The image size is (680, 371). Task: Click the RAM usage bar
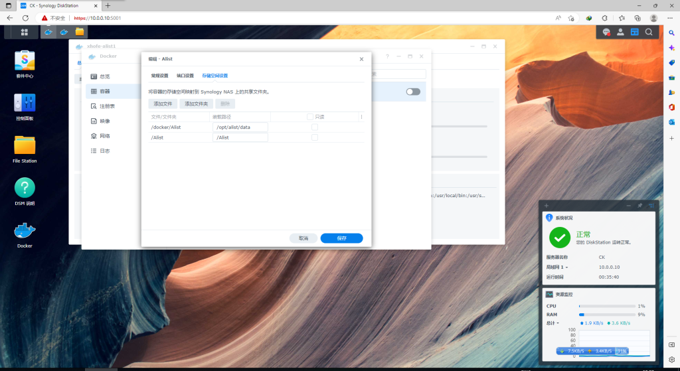[607, 315]
